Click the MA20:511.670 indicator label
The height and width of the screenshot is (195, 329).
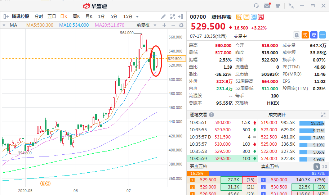110,25
